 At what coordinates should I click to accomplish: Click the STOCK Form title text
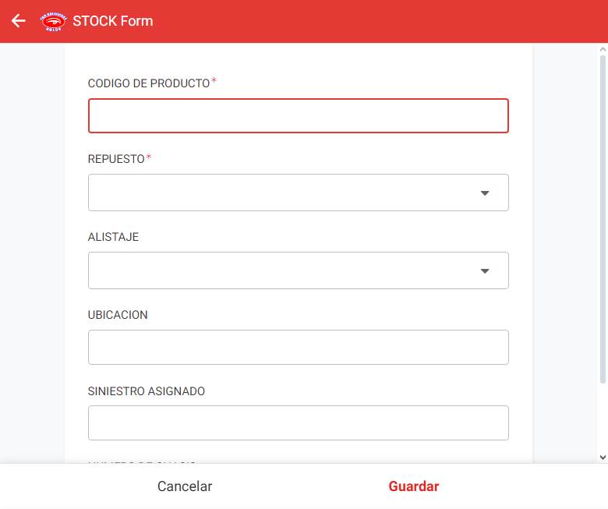(x=113, y=21)
